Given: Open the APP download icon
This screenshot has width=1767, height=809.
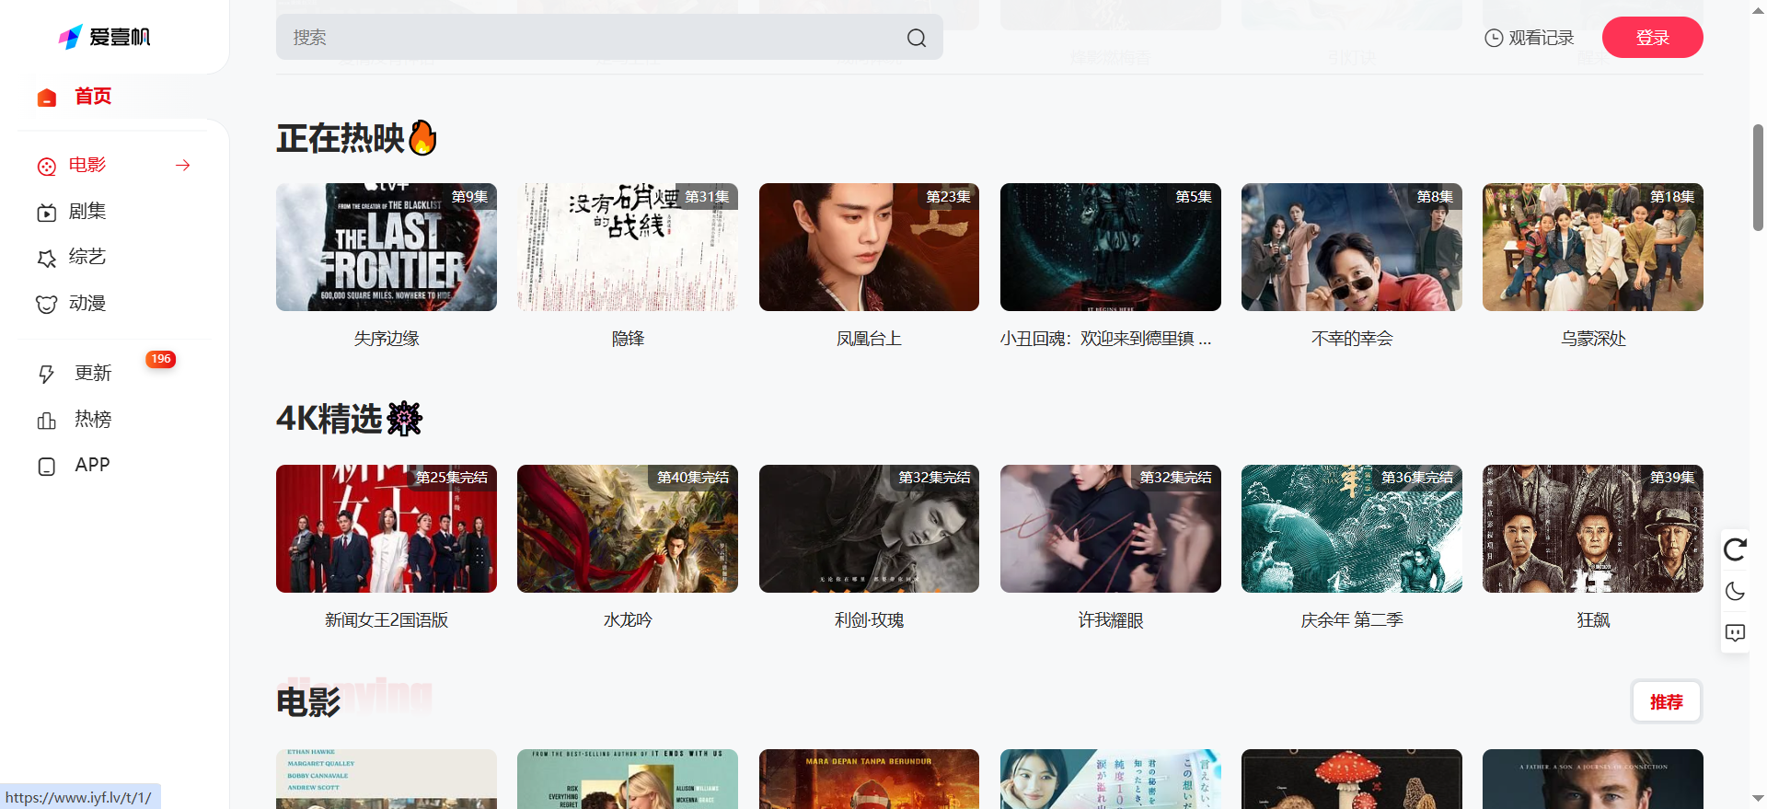Looking at the screenshot, I should (47, 467).
